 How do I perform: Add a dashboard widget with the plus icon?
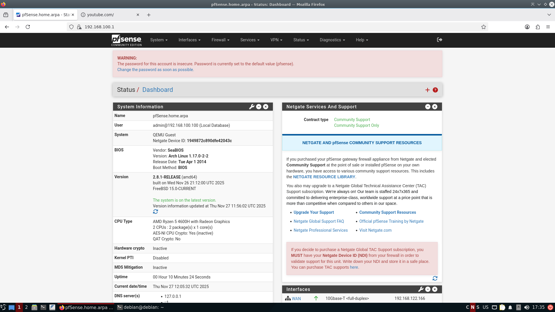coord(428,90)
